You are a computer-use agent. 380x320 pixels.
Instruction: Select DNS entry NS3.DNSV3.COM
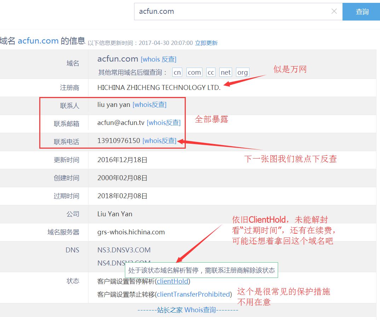[124, 250]
